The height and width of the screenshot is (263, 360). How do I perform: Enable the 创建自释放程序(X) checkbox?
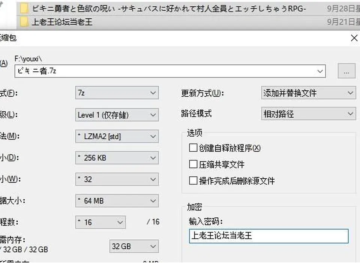(x=193, y=148)
